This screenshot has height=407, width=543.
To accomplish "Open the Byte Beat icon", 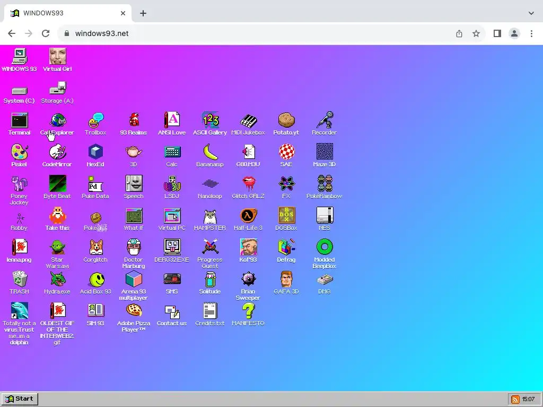I will pyautogui.click(x=57, y=184).
